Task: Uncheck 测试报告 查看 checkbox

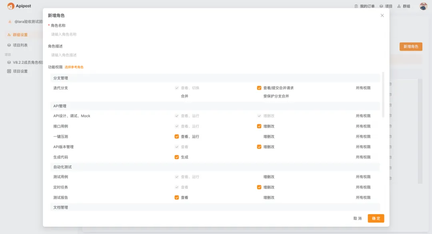Action: click(x=177, y=198)
